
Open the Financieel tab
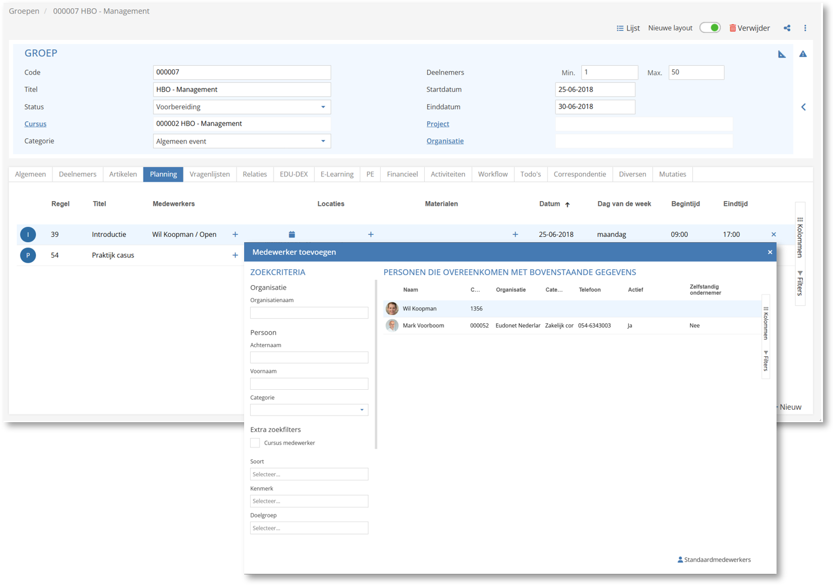[x=402, y=174]
